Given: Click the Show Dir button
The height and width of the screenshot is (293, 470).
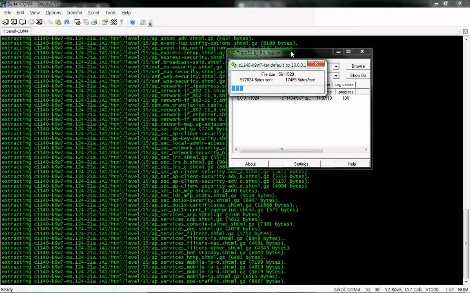Looking at the screenshot, I should 358,75.
